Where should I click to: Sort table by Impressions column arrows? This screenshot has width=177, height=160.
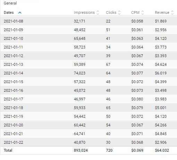coord(98,12)
